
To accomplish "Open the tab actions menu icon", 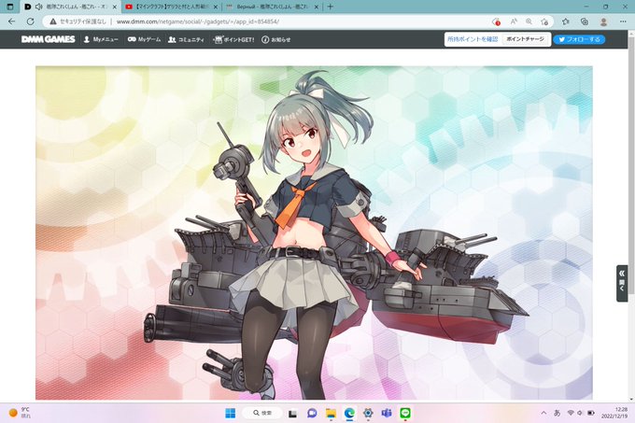I will click(x=10, y=7).
